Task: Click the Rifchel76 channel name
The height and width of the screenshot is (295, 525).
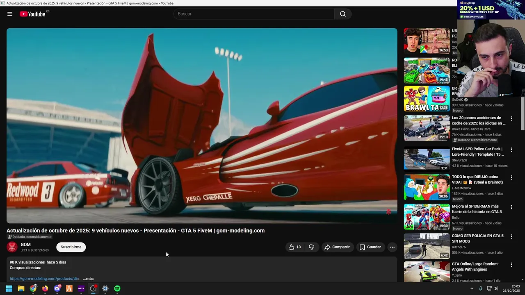Action: [459, 247]
